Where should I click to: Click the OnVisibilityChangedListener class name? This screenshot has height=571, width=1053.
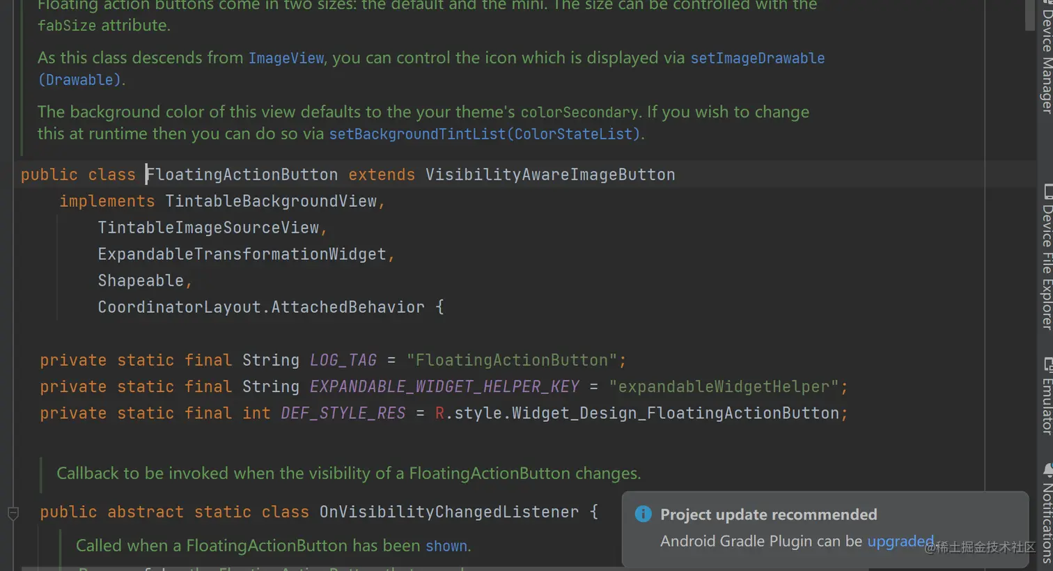coord(449,512)
